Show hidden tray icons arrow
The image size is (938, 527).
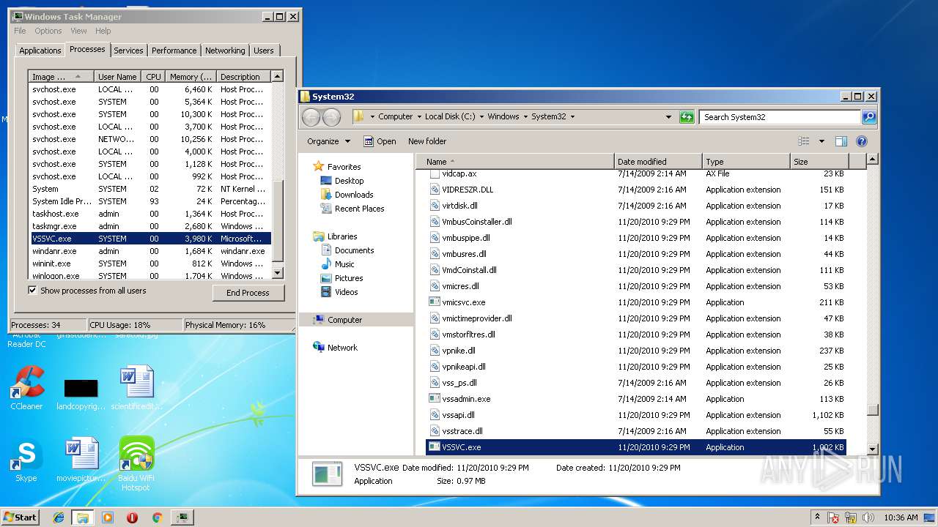point(818,517)
